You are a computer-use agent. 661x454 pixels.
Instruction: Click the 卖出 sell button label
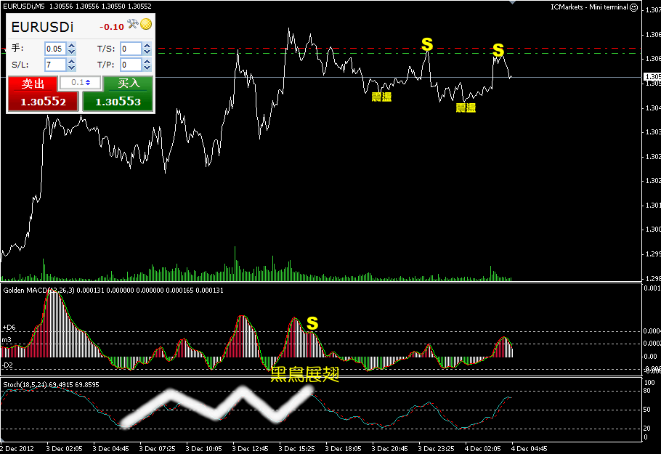(x=33, y=84)
